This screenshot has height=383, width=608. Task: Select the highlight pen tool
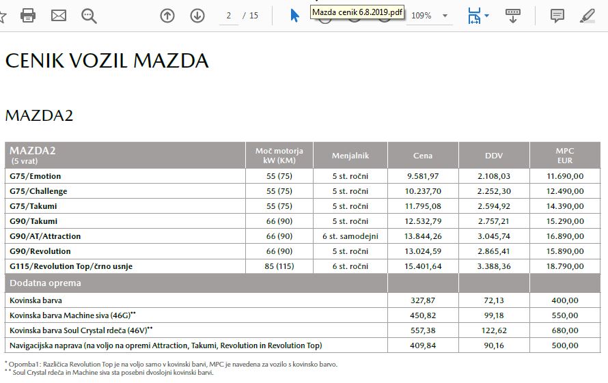pyautogui.click(x=587, y=16)
